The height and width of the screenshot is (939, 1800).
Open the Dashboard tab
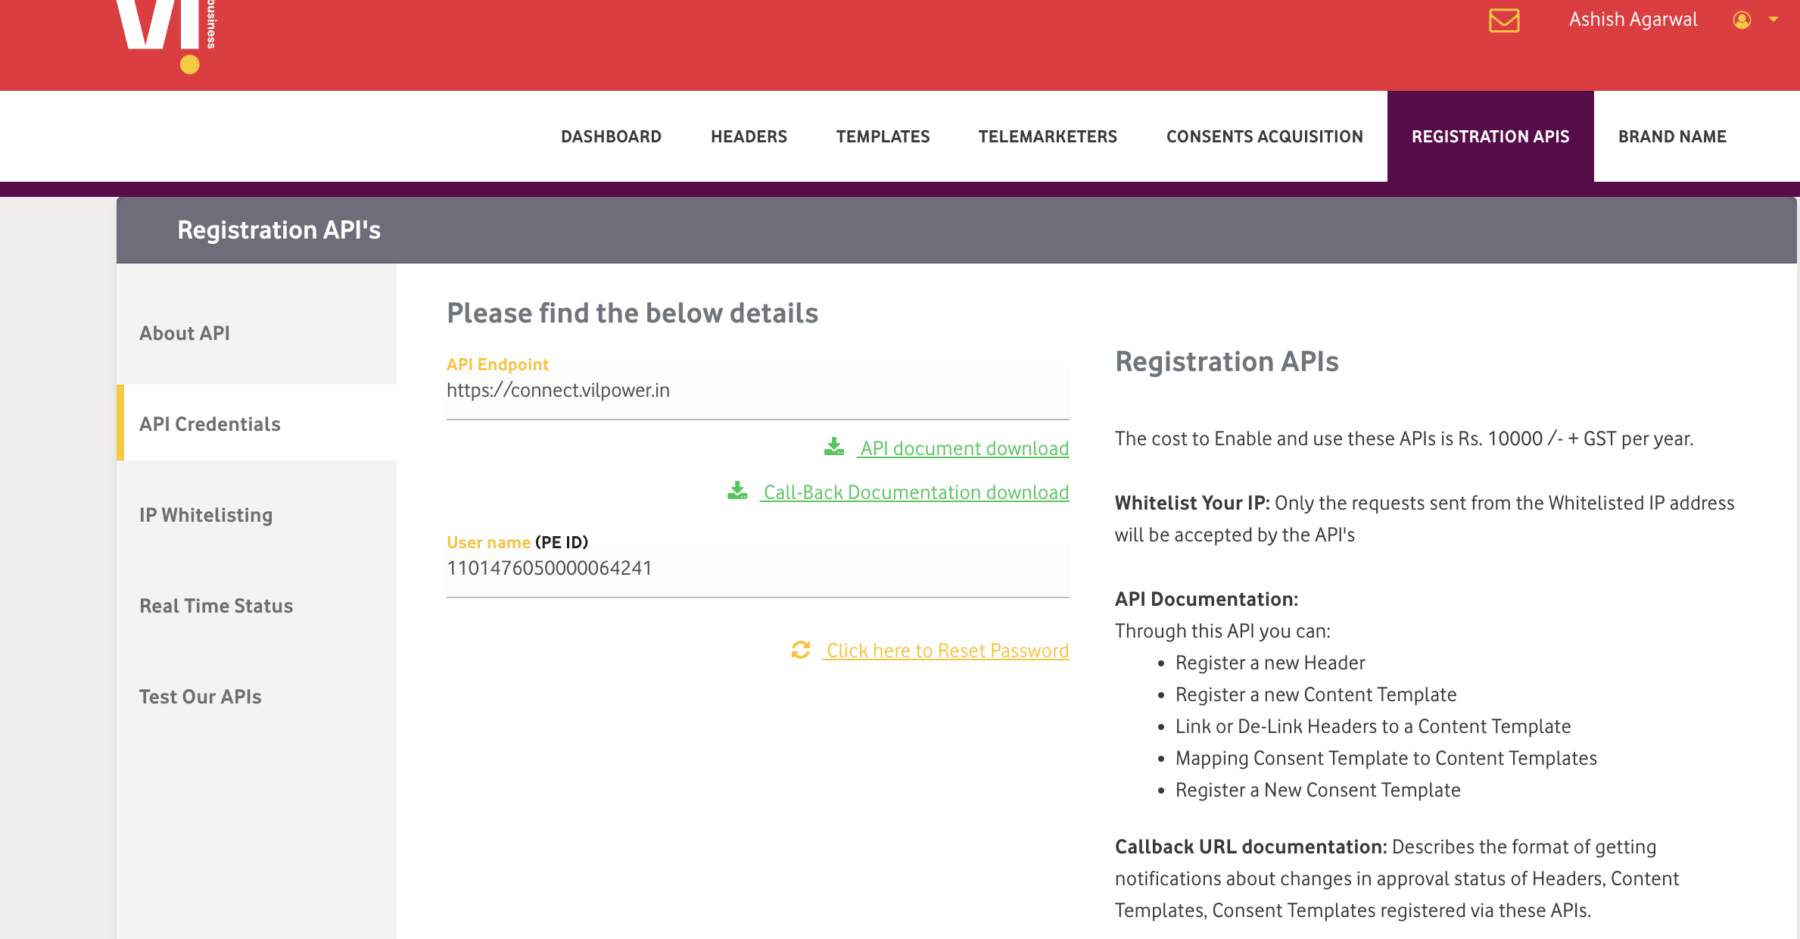[612, 136]
